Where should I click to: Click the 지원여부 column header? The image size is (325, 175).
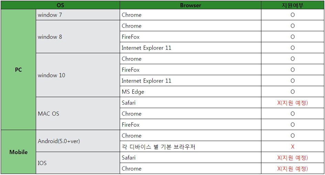point(292,5)
